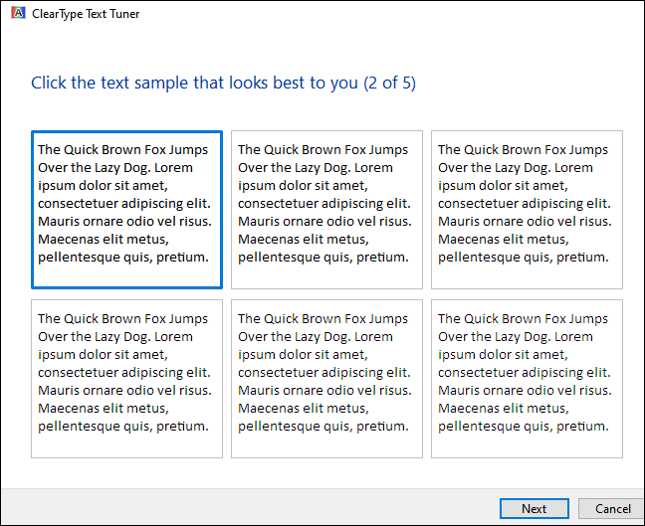Image resolution: width=645 pixels, height=526 pixels.
Task: Cancel the ClearType tuner wizard
Action: tap(612, 509)
